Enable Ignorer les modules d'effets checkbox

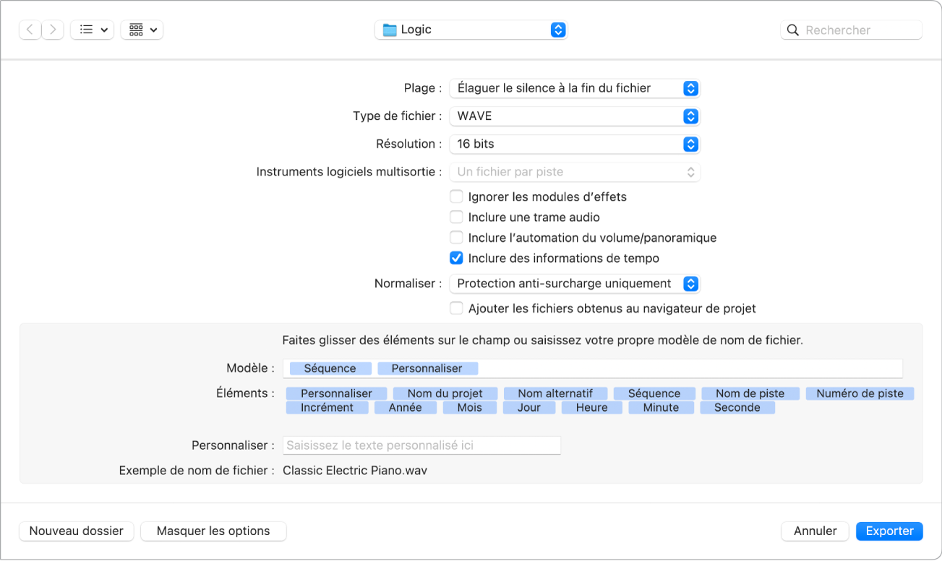coord(456,196)
